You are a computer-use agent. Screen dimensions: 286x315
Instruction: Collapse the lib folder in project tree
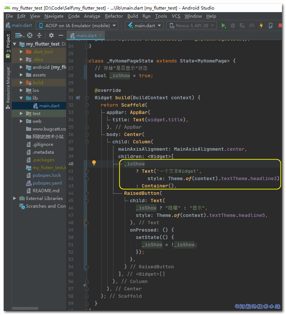(22, 98)
